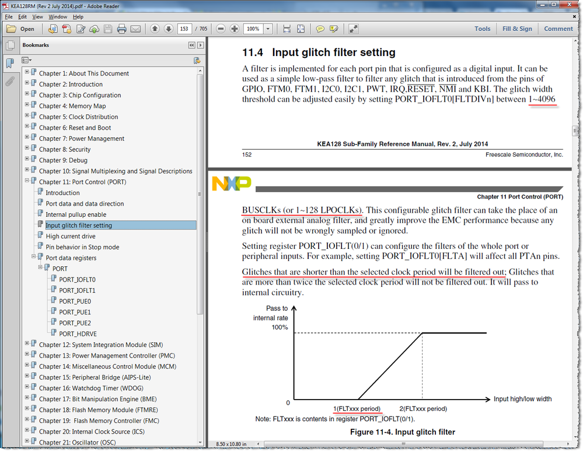This screenshot has width=583, height=451.
Task: Open the Page Thumbnails panel
Action: point(11,46)
